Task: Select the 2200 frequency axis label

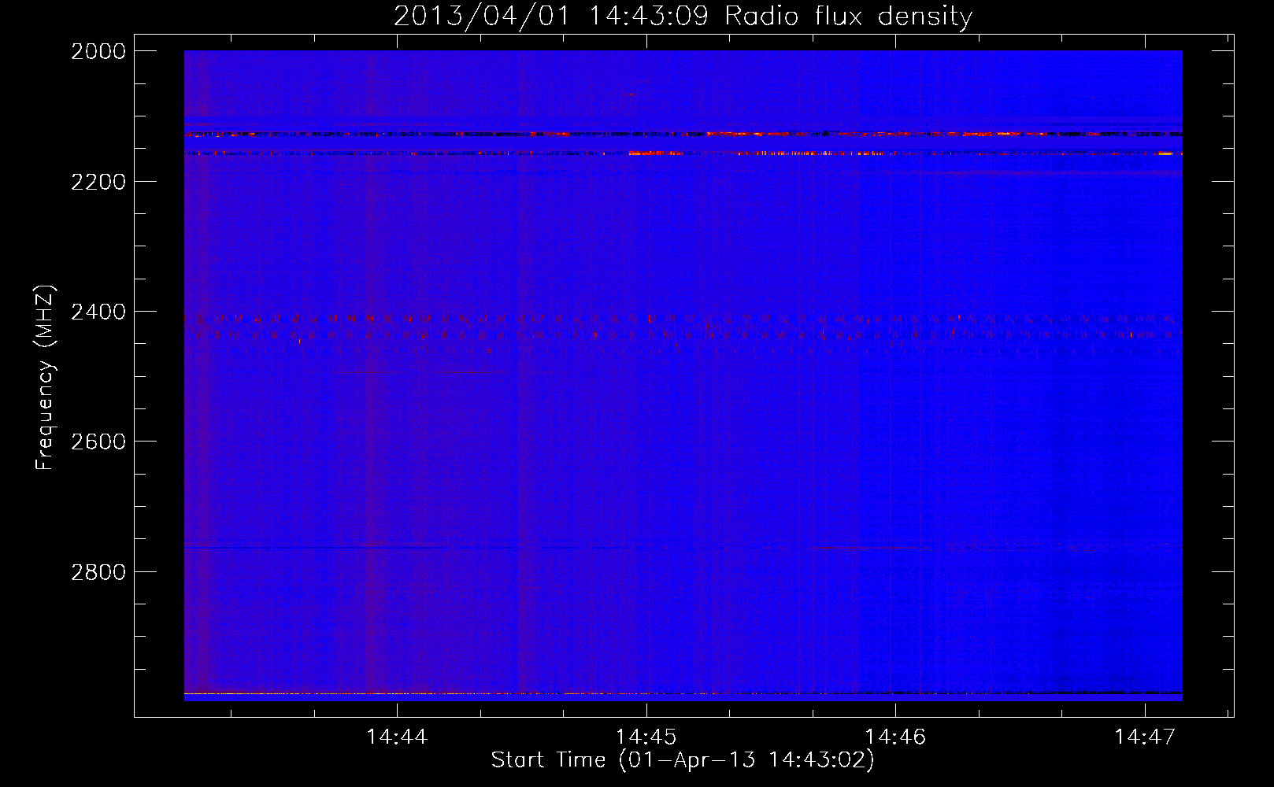Action: point(98,182)
